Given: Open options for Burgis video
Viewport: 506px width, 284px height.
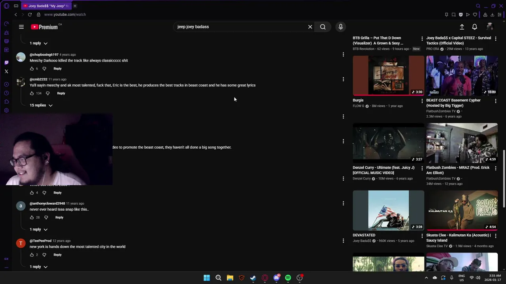Looking at the screenshot, I should point(422,101).
